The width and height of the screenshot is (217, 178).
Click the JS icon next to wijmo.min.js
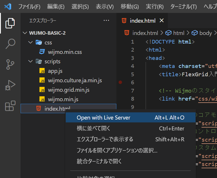42,99
